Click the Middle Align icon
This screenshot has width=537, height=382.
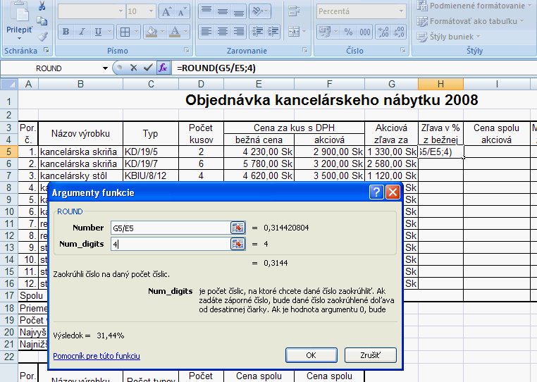pos(223,11)
